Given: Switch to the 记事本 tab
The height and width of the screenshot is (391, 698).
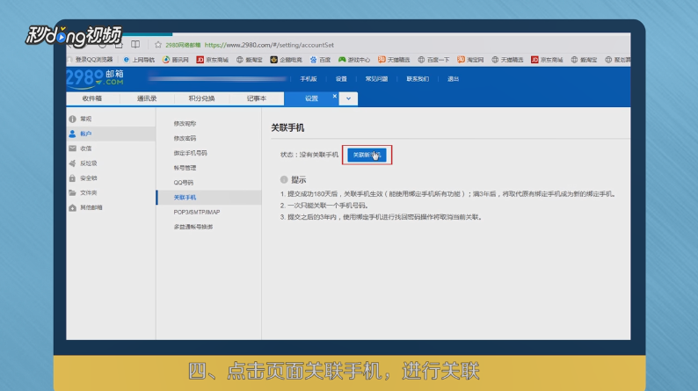Looking at the screenshot, I should pyautogui.click(x=257, y=98).
